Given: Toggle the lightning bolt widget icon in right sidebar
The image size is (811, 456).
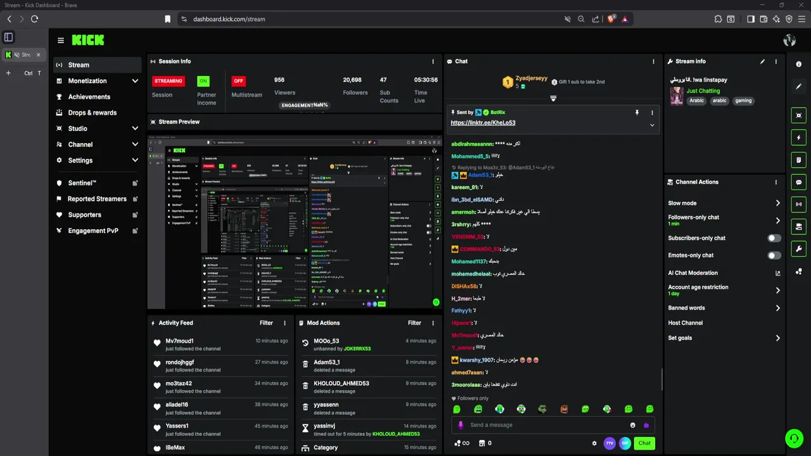Looking at the screenshot, I should (x=799, y=137).
